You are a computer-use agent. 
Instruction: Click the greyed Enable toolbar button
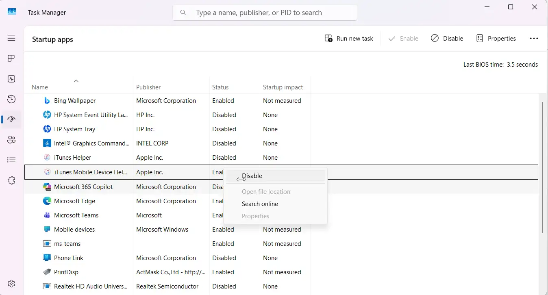coord(403,39)
